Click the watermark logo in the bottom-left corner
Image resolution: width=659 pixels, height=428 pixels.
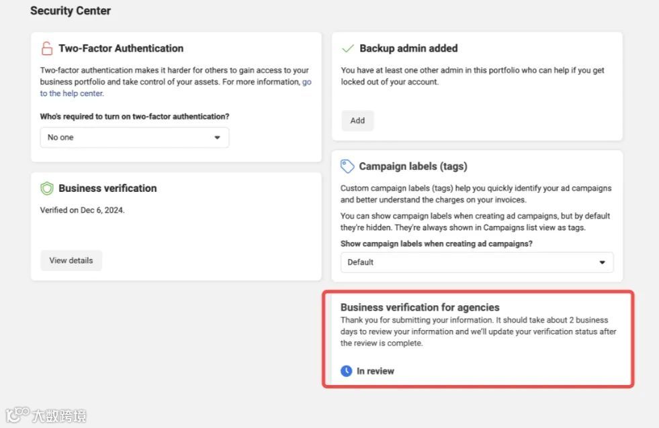[x=46, y=415]
